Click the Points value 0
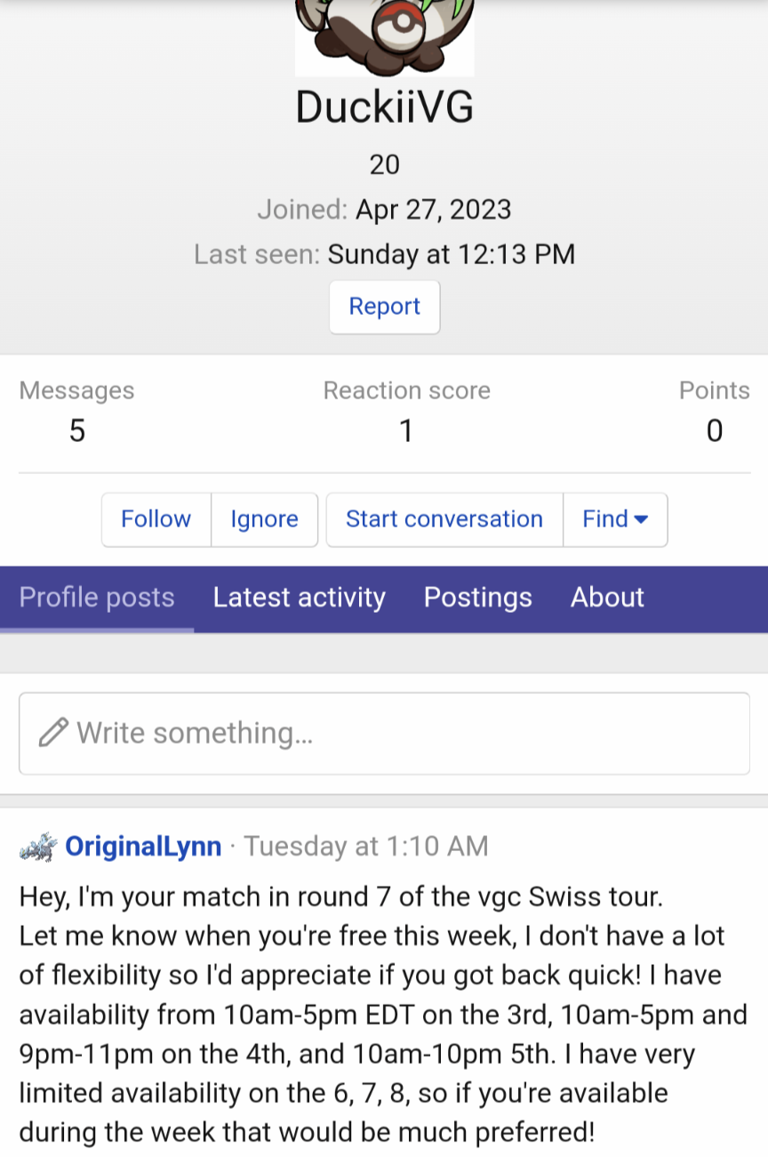The height and width of the screenshot is (1157, 768). coord(715,431)
